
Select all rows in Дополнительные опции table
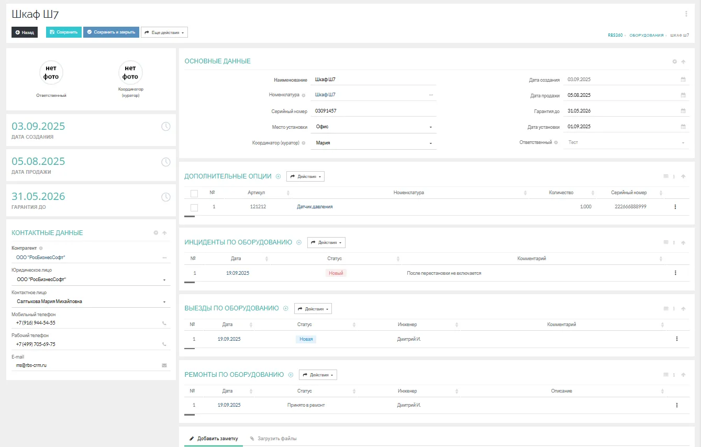pyautogui.click(x=194, y=193)
